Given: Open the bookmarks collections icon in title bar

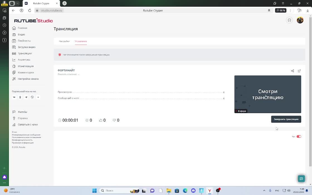Looking at the screenshot, I should 275,3.
